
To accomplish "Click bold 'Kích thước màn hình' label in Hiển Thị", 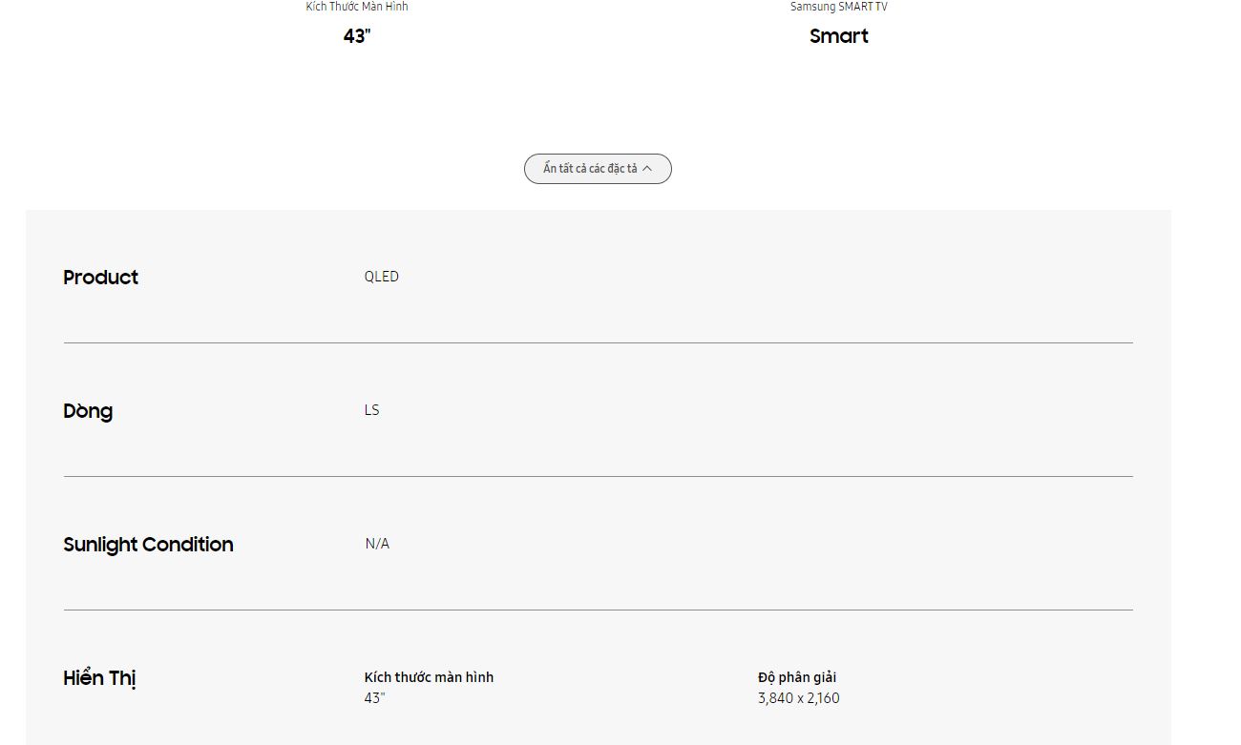I will point(429,677).
